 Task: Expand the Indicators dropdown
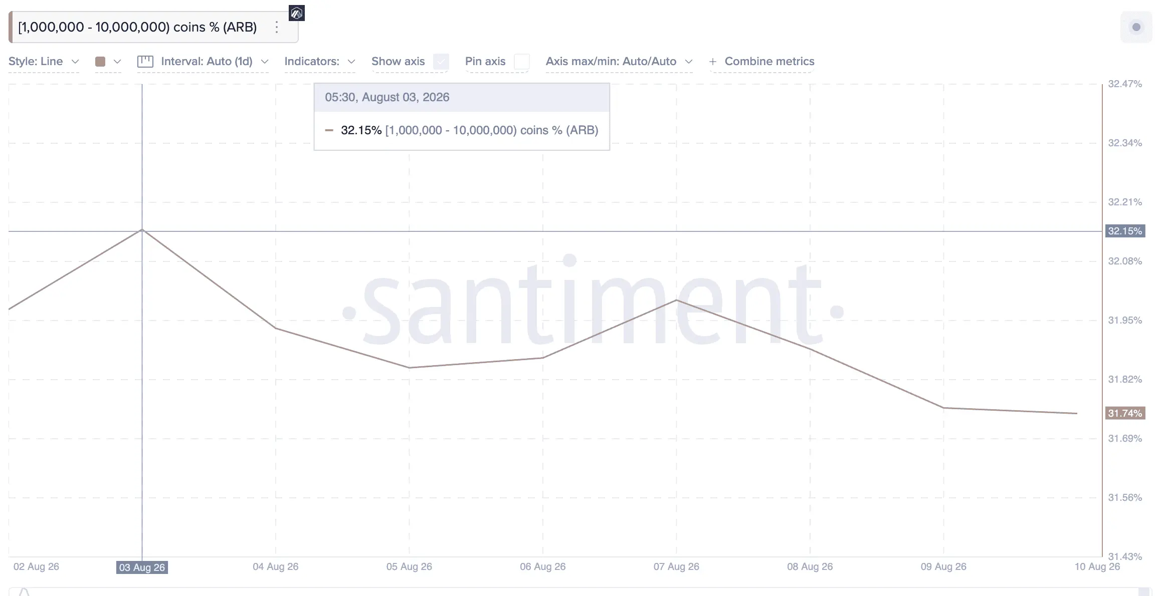(320, 62)
